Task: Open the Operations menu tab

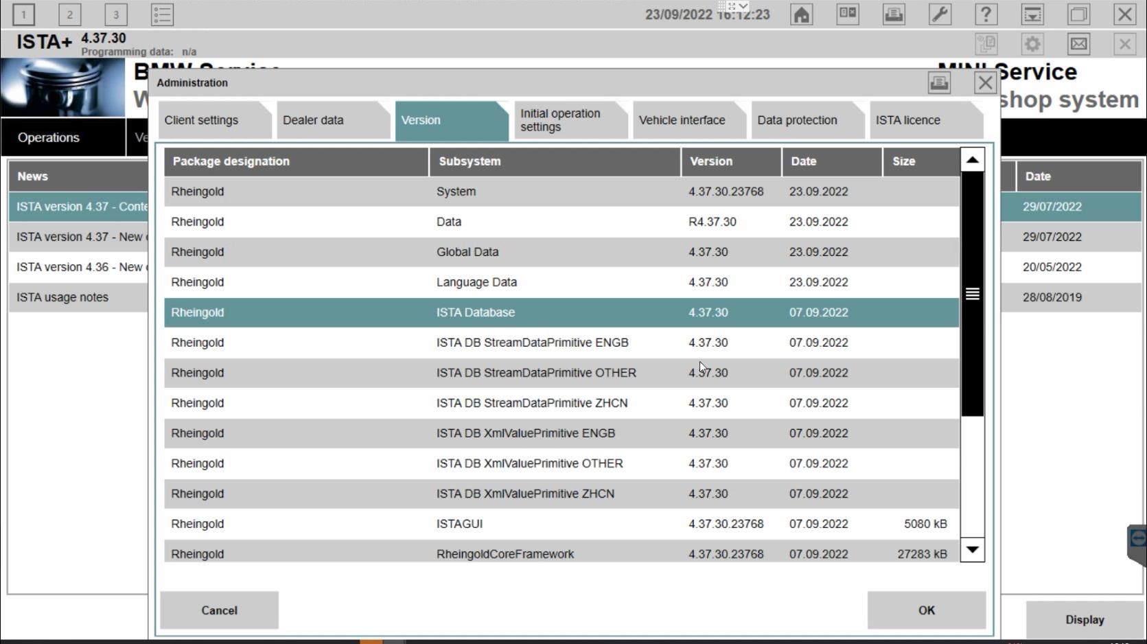Action: (63, 137)
